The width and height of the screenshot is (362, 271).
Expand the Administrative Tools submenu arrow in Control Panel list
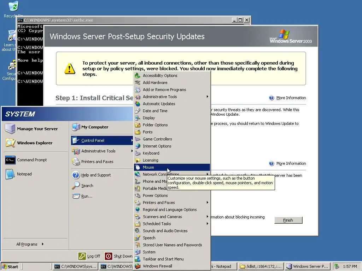(207, 97)
